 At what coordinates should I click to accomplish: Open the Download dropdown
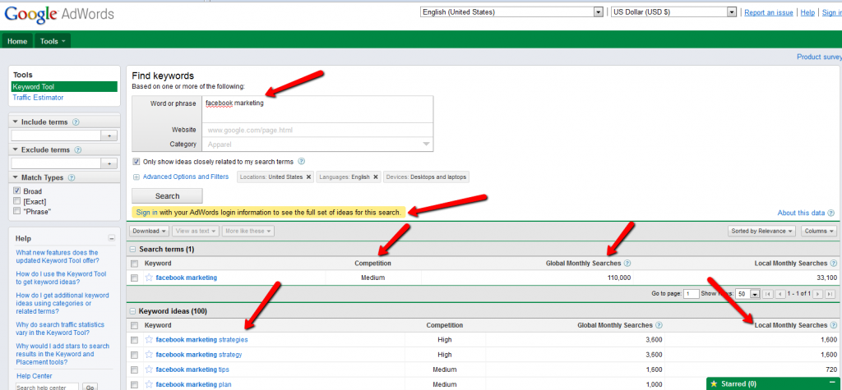click(150, 231)
